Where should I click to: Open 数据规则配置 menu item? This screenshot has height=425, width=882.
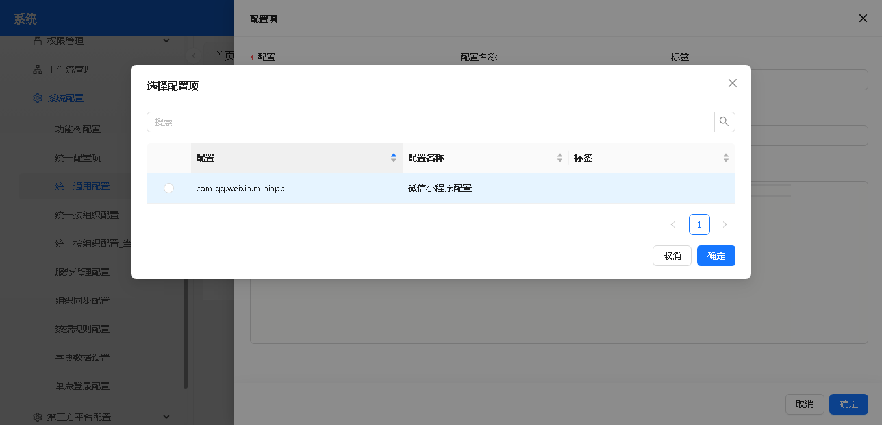click(82, 329)
